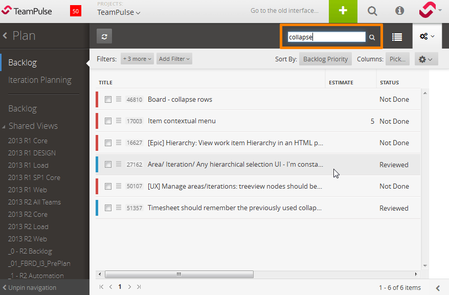Expand the +3 more filters dropdown

click(x=137, y=59)
